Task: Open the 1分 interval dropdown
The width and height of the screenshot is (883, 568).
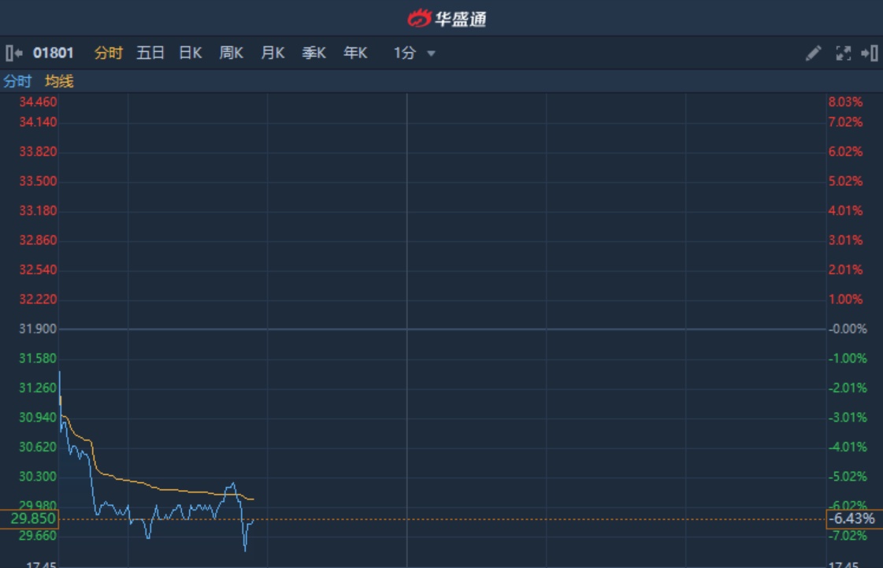Action: [x=405, y=54]
